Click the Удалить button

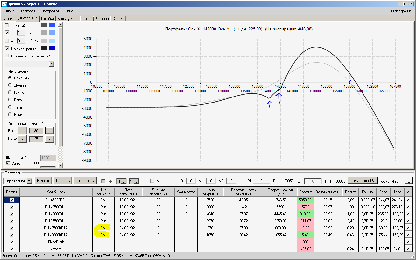(x=63, y=181)
